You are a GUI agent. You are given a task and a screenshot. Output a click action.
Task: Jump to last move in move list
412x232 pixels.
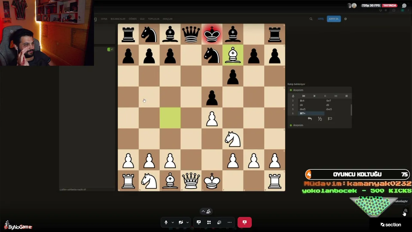pyautogui.click(x=336, y=96)
